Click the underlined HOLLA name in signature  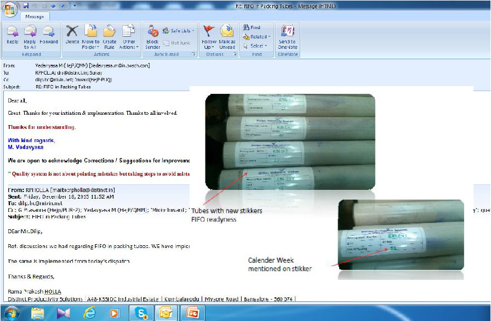coord(53,291)
